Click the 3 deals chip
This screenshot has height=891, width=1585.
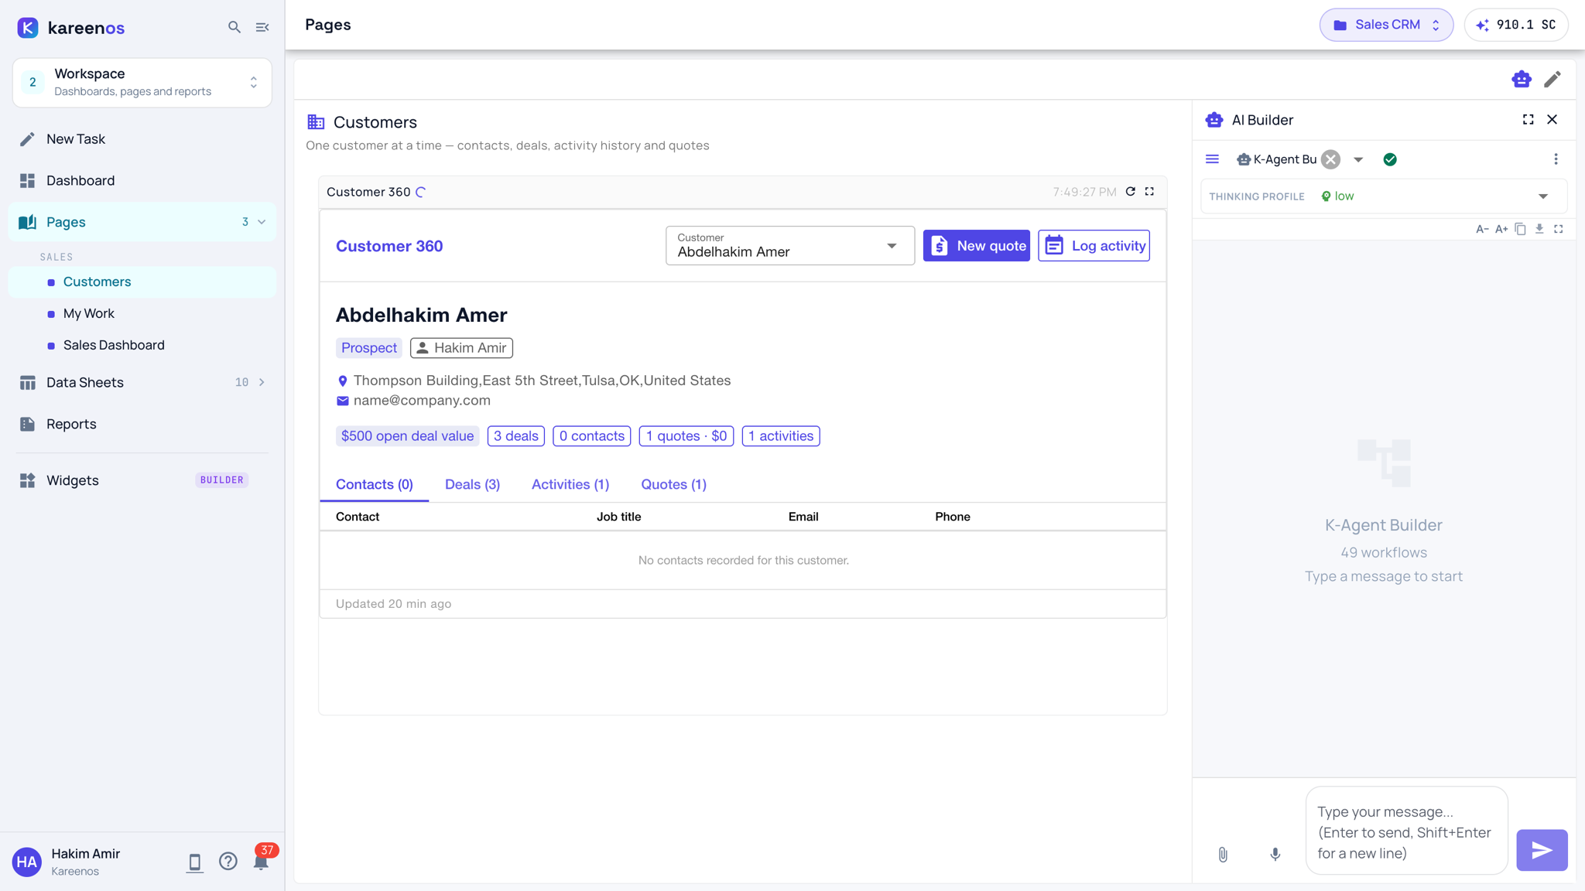pyautogui.click(x=516, y=436)
